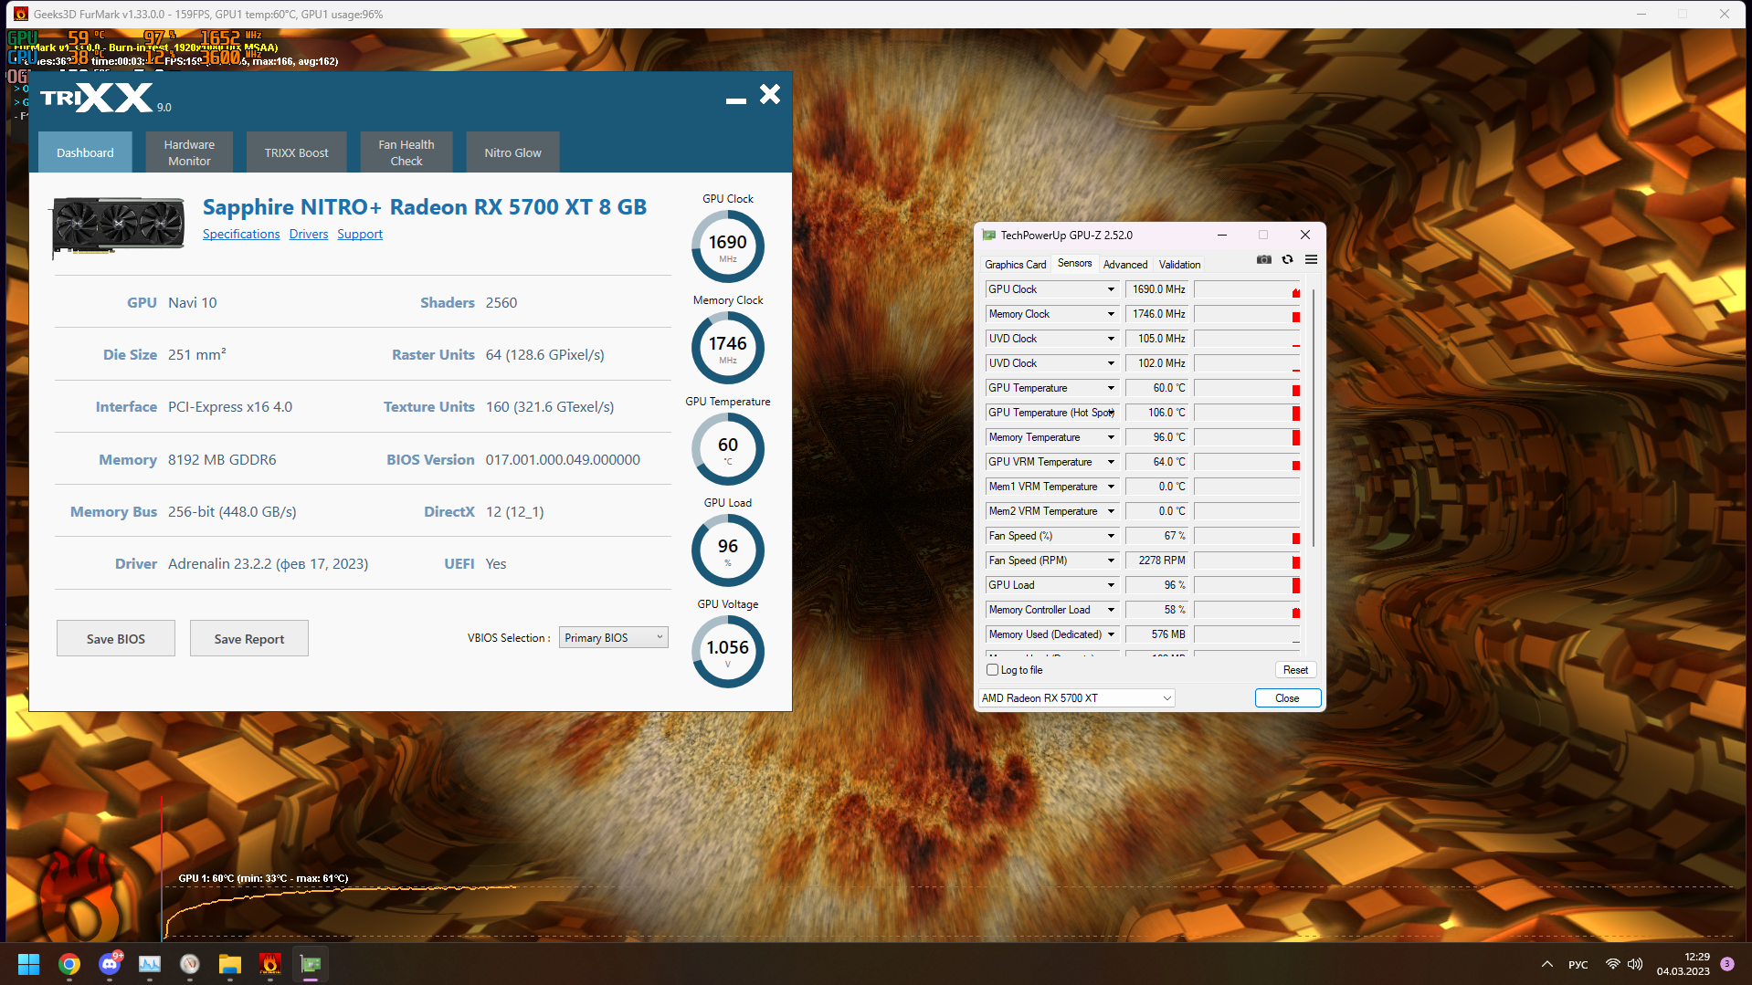Click the GPU Temperature gauge in TRIXX
Screen dimensions: 1752x985
[728, 449]
